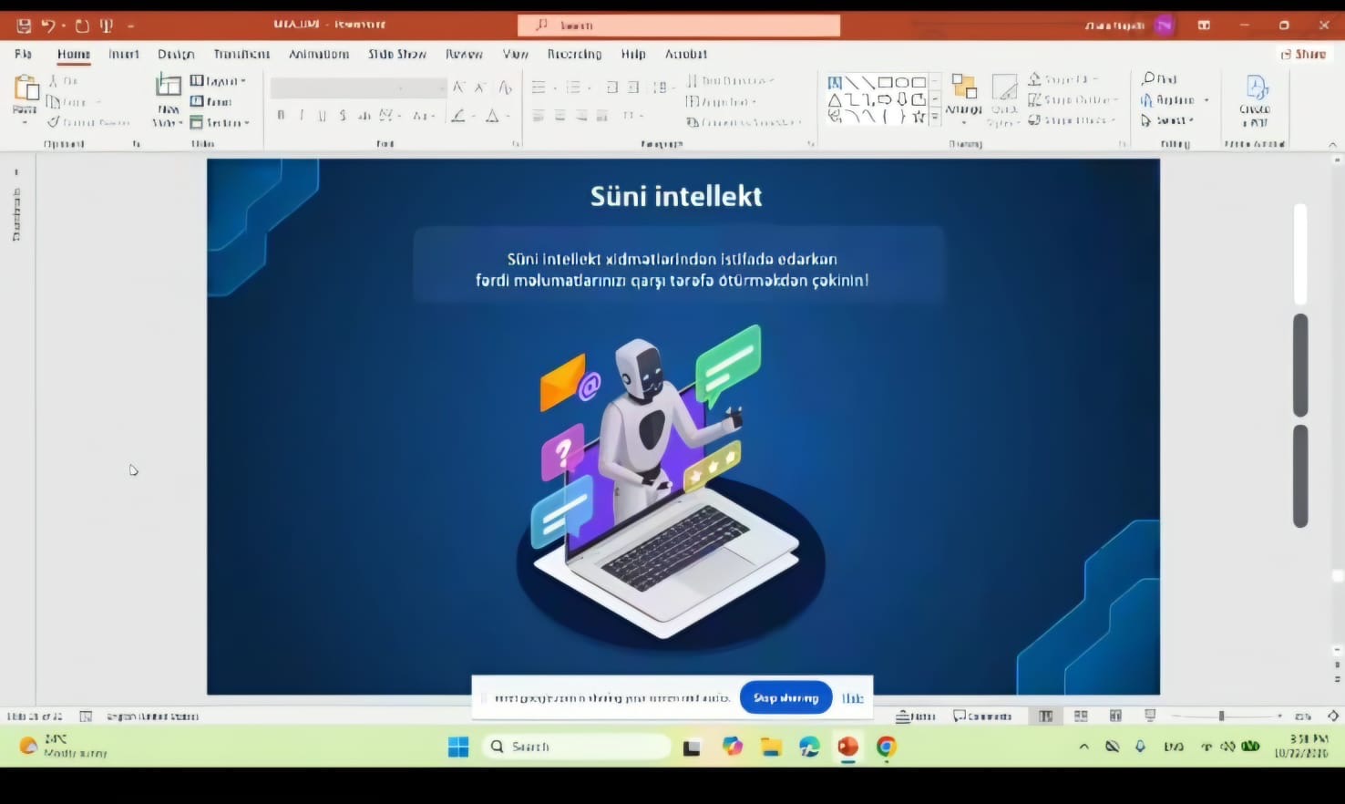Screen dimensions: 1345x804
Task: Open the Slide Show tab
Action: pos(397,54)
